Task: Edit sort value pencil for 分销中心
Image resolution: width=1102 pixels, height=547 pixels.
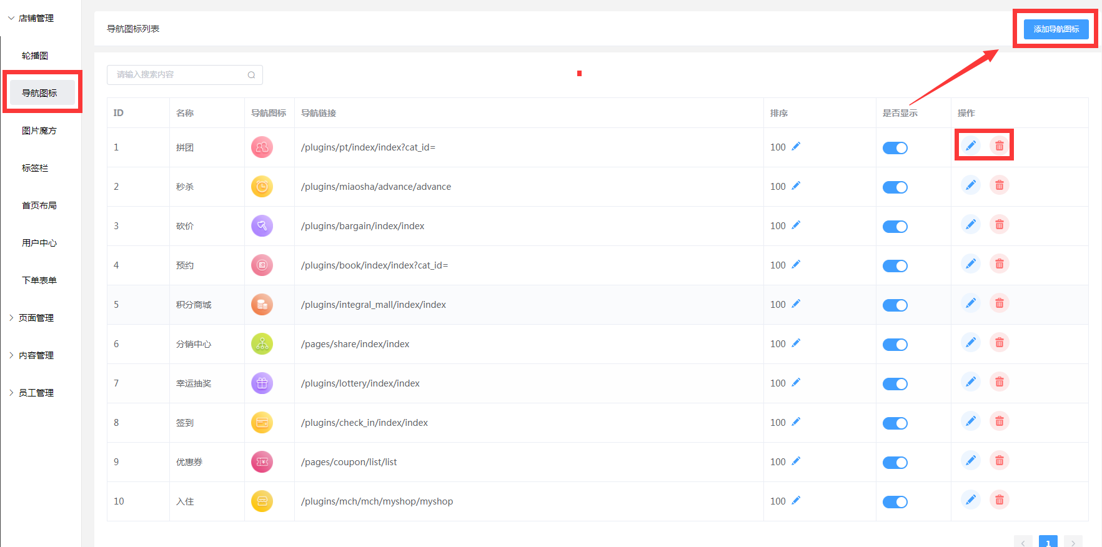Action: point(796,343)
